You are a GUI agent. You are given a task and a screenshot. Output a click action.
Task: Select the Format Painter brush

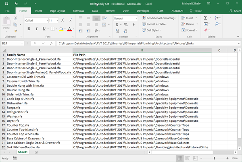[x=16, y=31]
